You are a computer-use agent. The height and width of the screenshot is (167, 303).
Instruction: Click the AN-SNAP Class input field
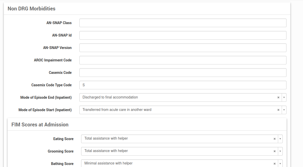(x=183, y=23)
